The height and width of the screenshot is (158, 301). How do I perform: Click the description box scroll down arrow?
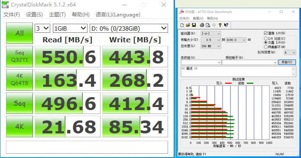tap(294, 74)
